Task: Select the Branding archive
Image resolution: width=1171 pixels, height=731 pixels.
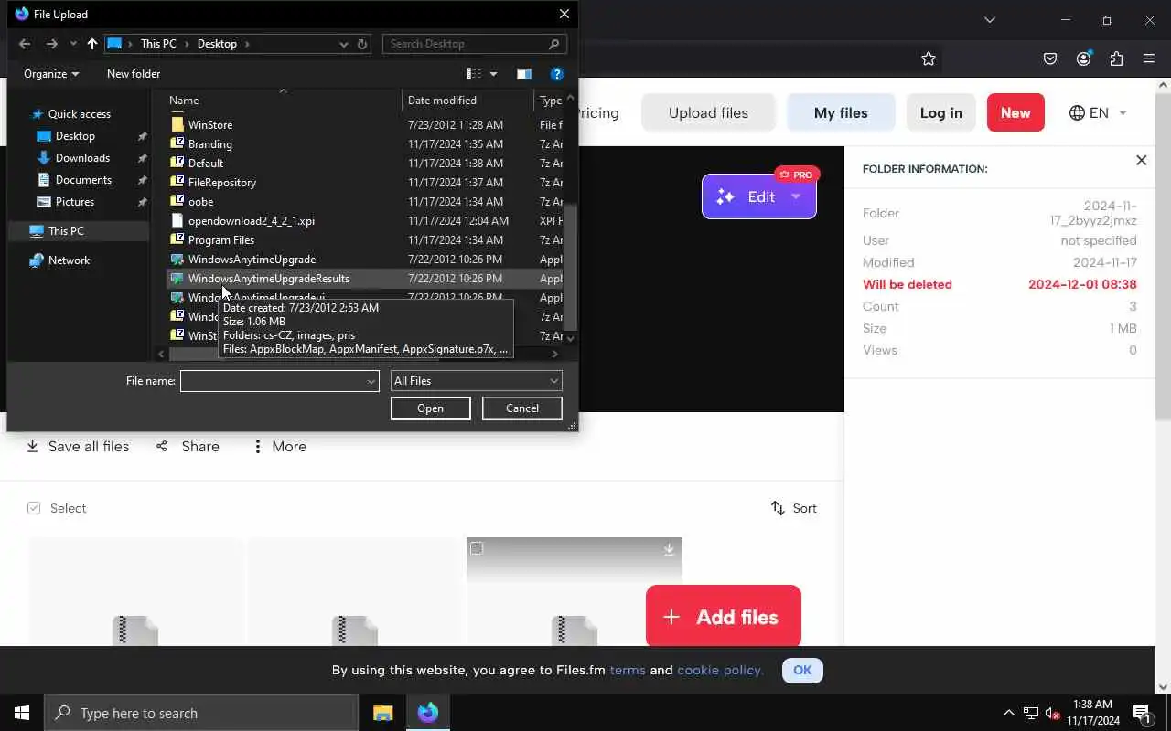Action: click(x=209, y=144)
